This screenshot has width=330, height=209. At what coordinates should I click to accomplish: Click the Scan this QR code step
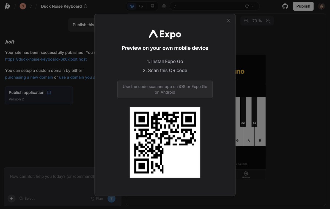click(x=165, y=70)
